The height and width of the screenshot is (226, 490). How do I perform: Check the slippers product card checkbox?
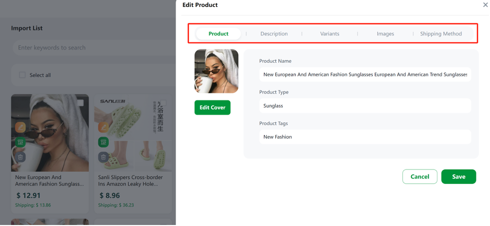pos(164,103)
